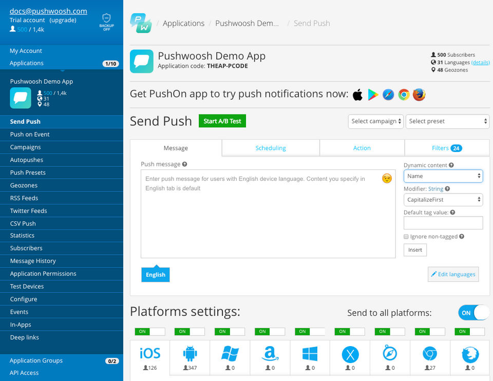Open the Google Play store icon
Image resolution: width=493 pixels, height=381 pixels.
[373, 94]
